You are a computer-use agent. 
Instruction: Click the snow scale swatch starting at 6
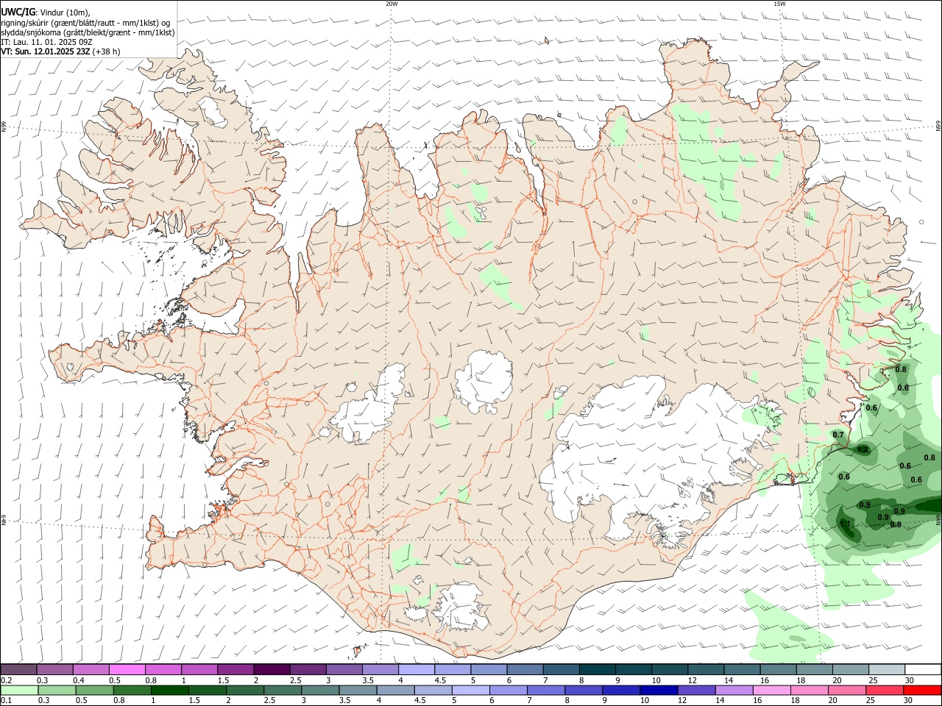525,669
